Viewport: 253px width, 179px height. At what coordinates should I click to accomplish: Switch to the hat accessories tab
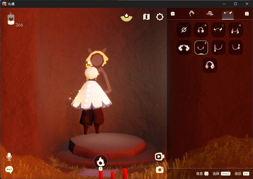pyautogui.click(x=210, y=14)
